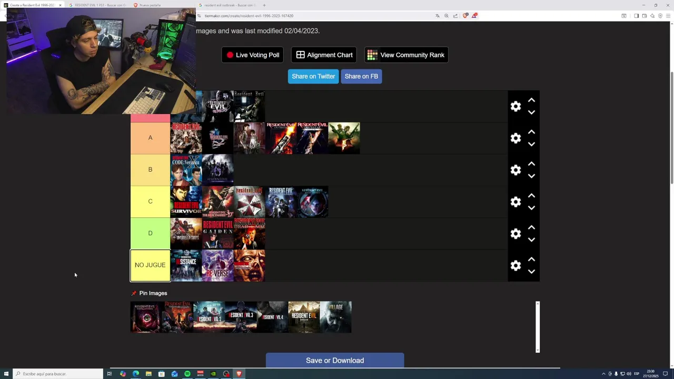Open Brave Rewards triangle icon

[x=474, y=16]
